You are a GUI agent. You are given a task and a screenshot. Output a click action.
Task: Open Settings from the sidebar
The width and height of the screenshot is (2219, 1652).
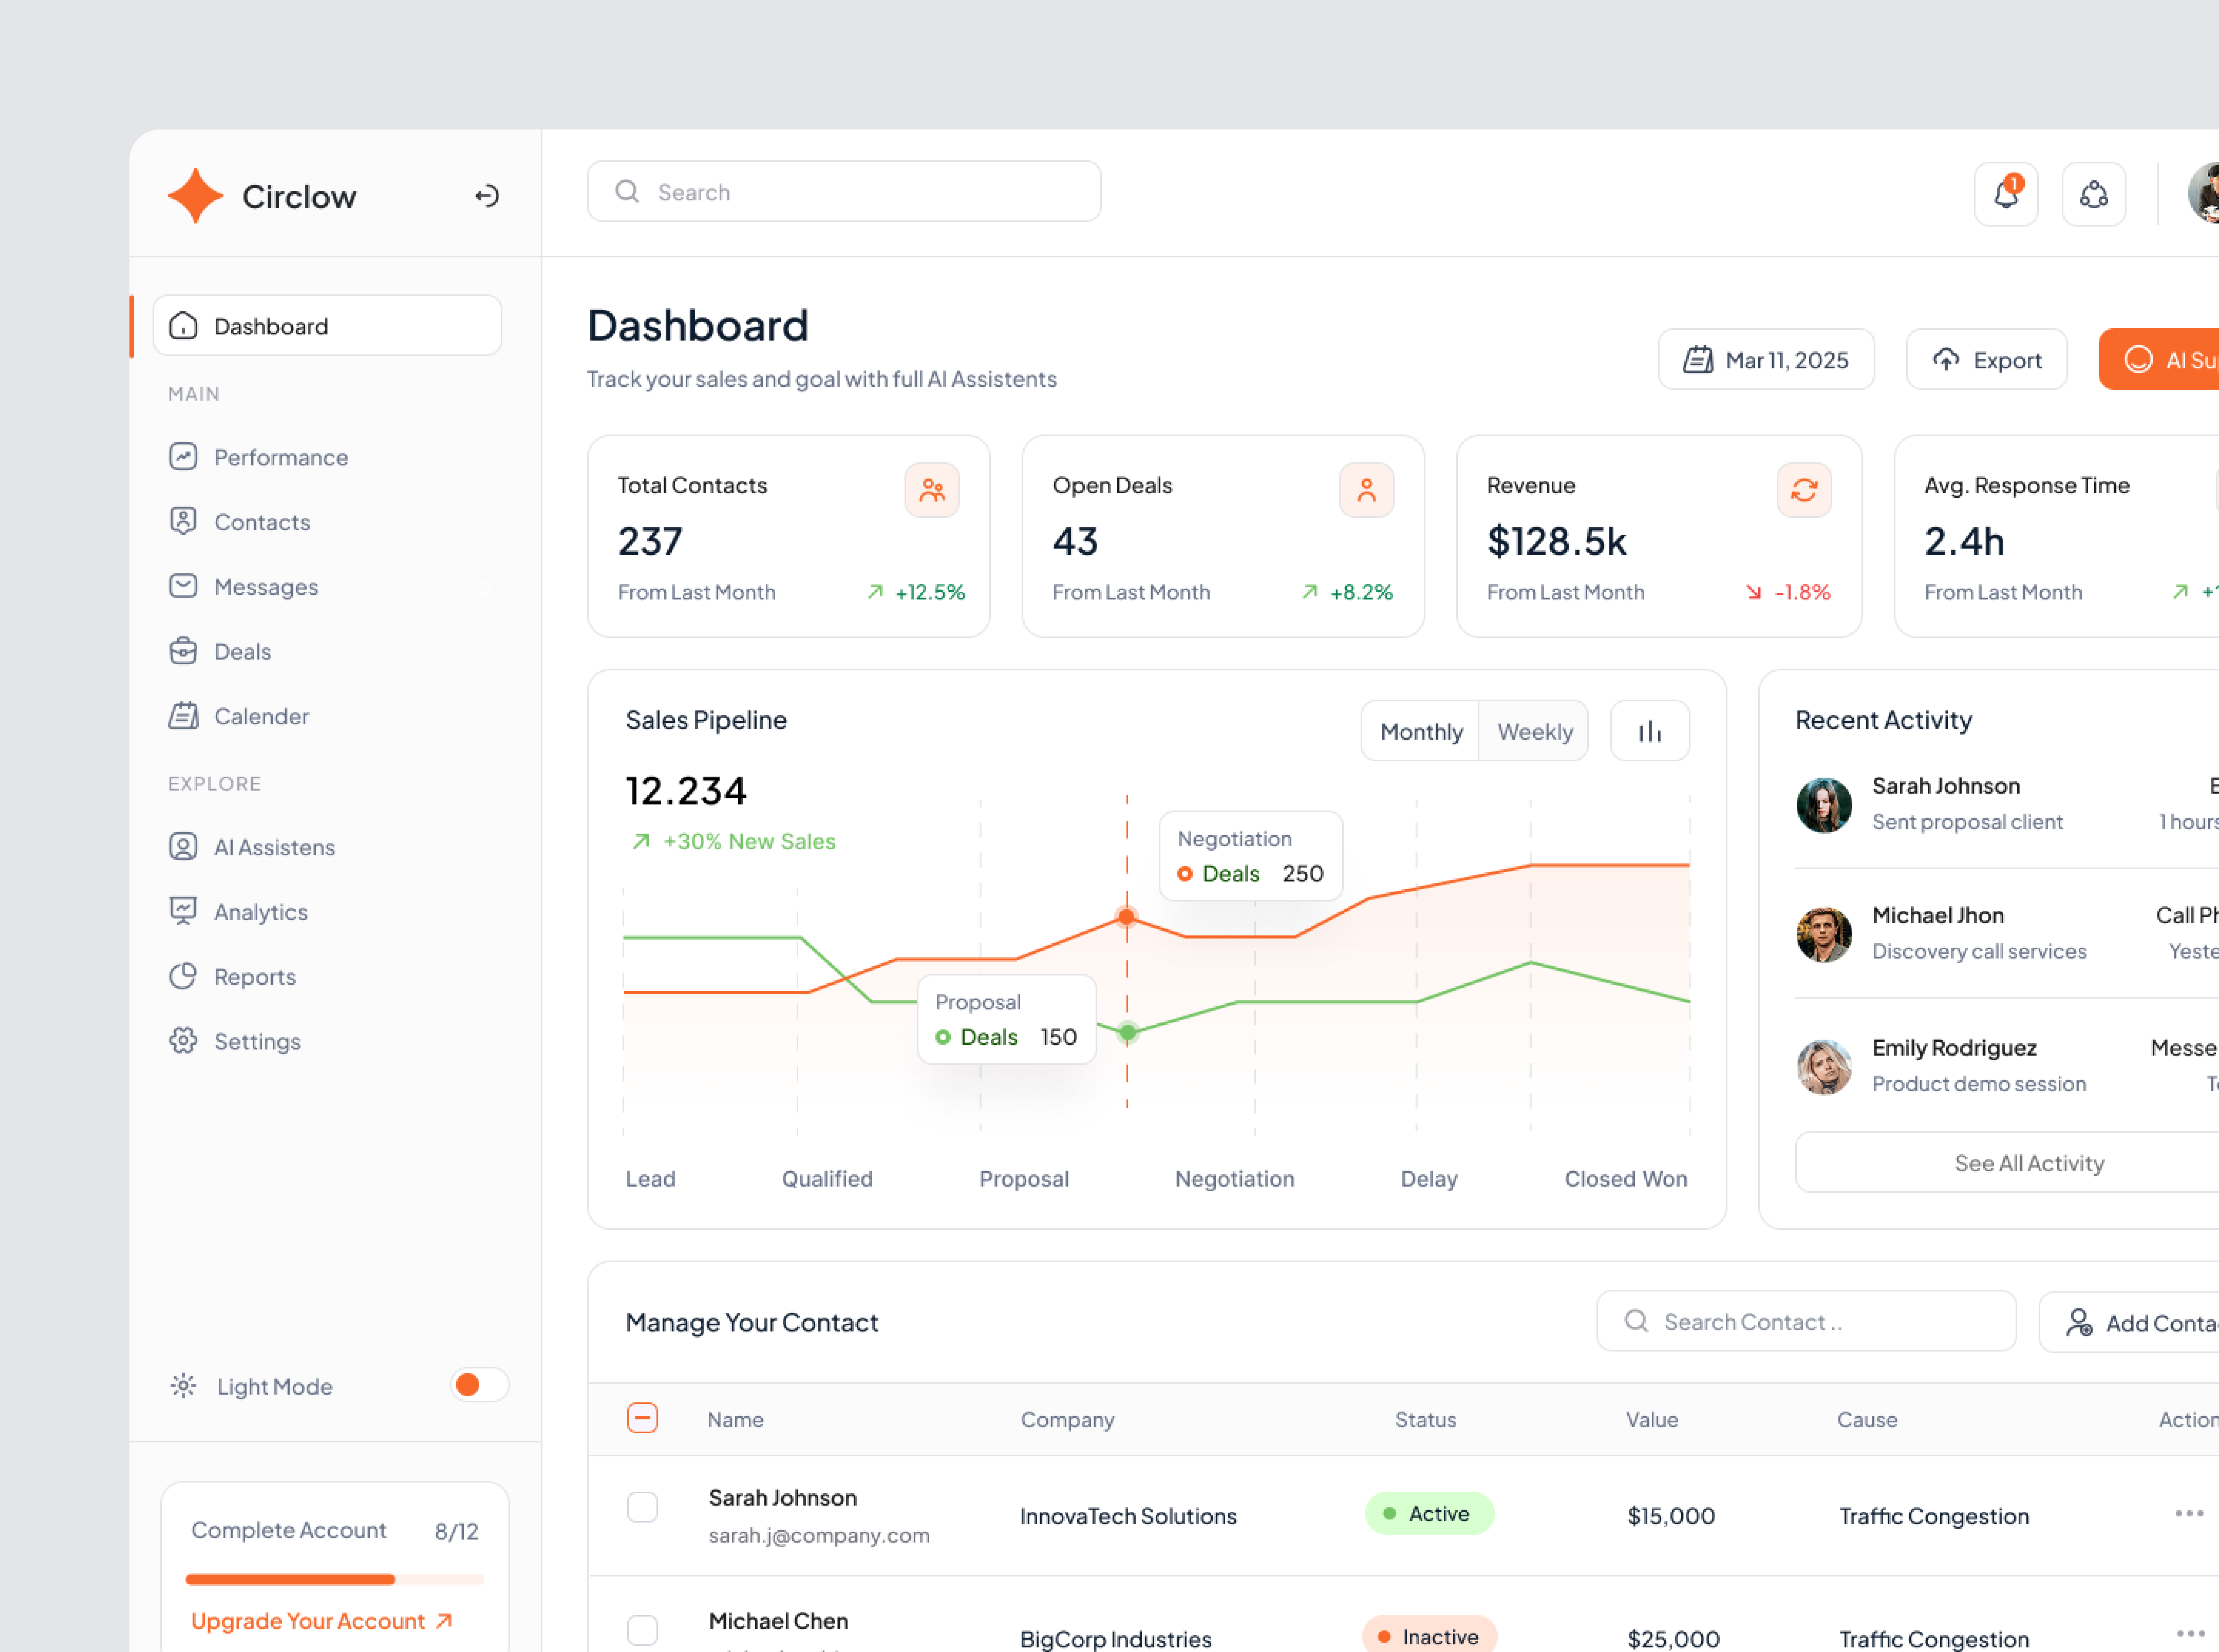pyautogui.click(x=257, y=1040)
